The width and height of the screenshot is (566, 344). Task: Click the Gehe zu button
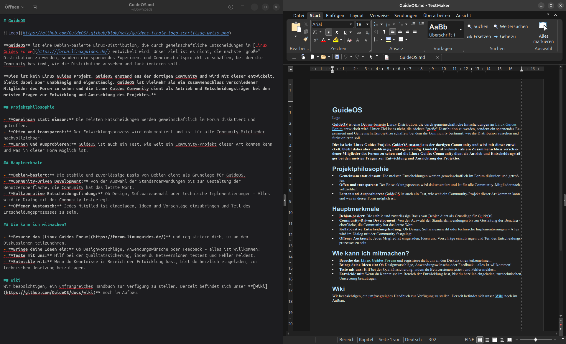pyautogui.click(x=505, y=36)
